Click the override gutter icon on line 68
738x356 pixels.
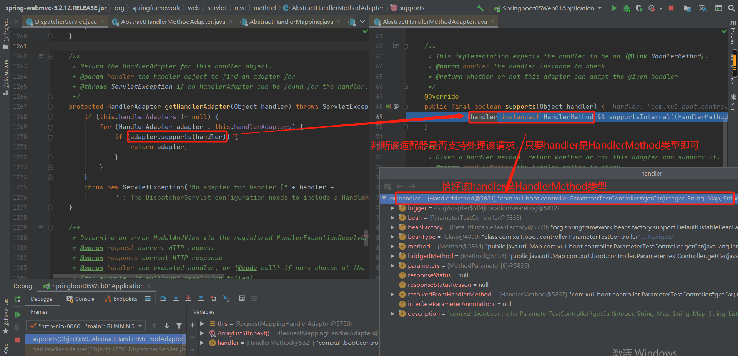pyautogui.click(x=388, y=106)
